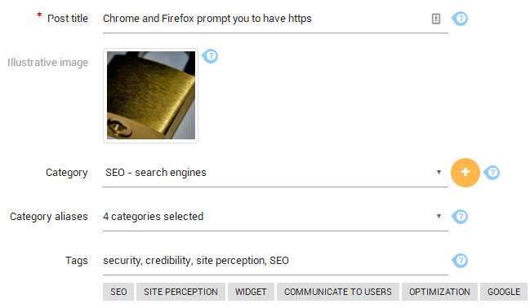Open the 4 categories selected combo box
Viewport: 530px width, 308px height.
(275, 217)
